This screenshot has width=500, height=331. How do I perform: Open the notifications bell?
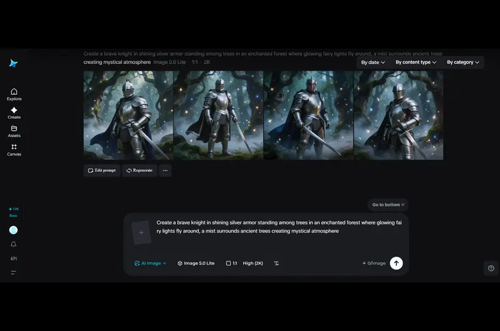(13, 244)
